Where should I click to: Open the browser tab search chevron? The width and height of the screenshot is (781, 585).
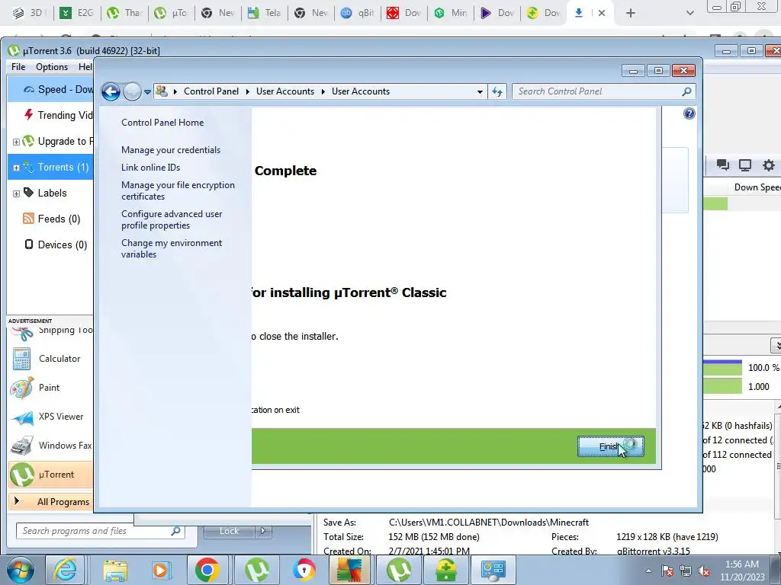click(x=689, y=14)
